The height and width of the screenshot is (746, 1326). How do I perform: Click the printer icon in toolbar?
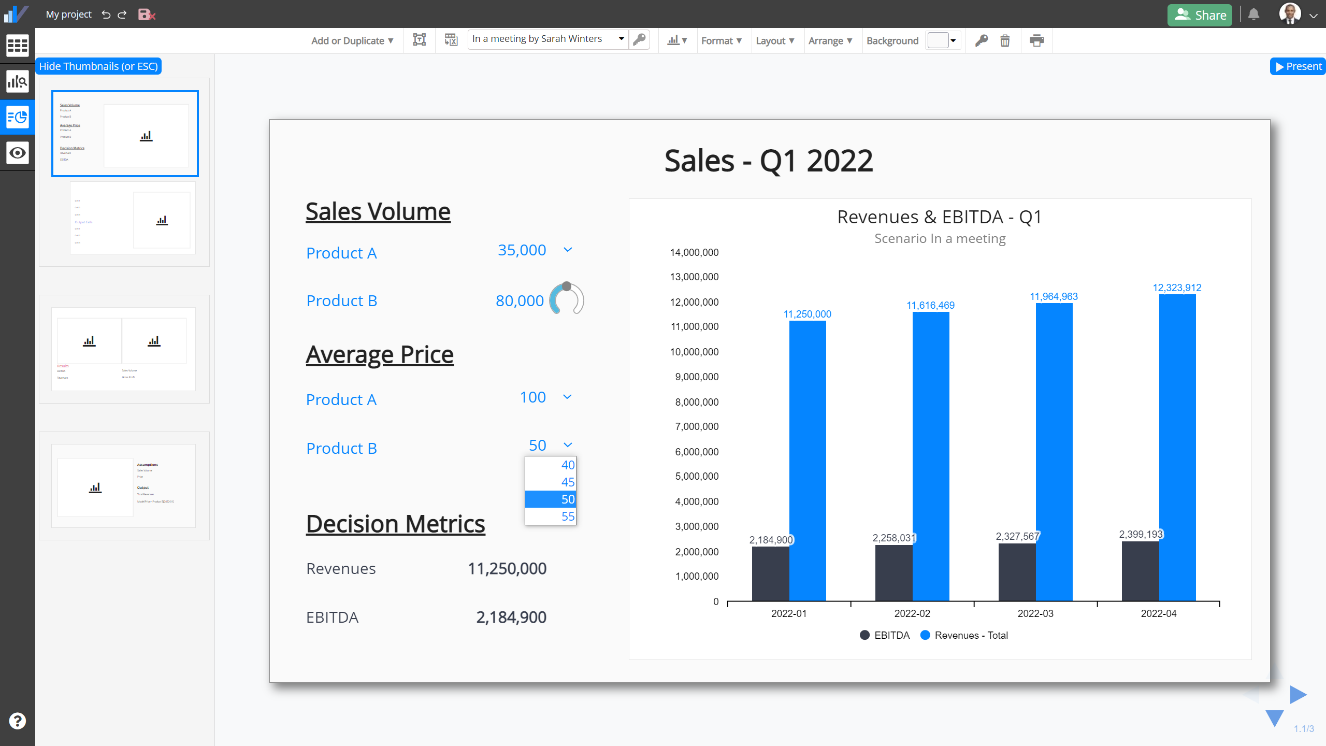(x=1036, y=40)
